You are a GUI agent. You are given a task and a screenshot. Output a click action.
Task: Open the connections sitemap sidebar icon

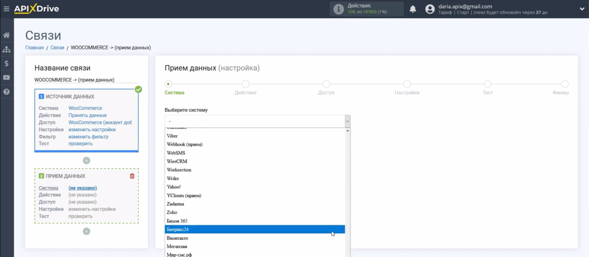[x=6, y=49]
